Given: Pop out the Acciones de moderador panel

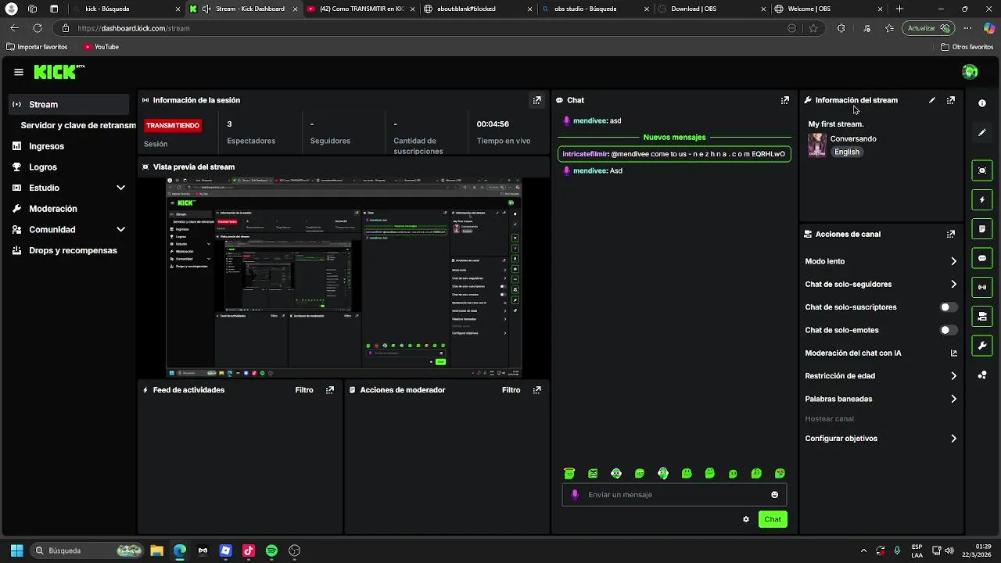Looking at the screenshot, I should [537, 390].
